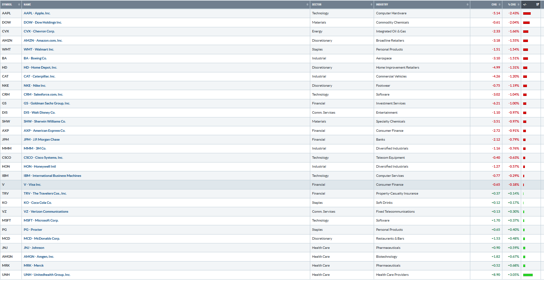Screen dimensions: 544x283
Task: Open the CSCO - Cisco Systems, Inc. link
Action: coord(43,158)
